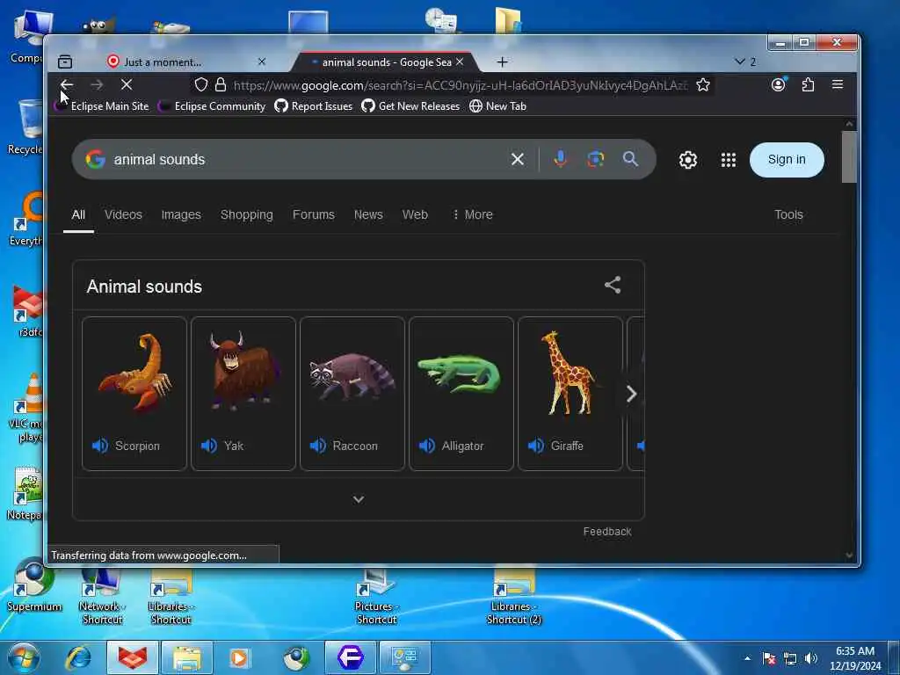Launch Internet Explorer from taskbar
Viewport: 900px width, 675px height.
tap(78, 657)
